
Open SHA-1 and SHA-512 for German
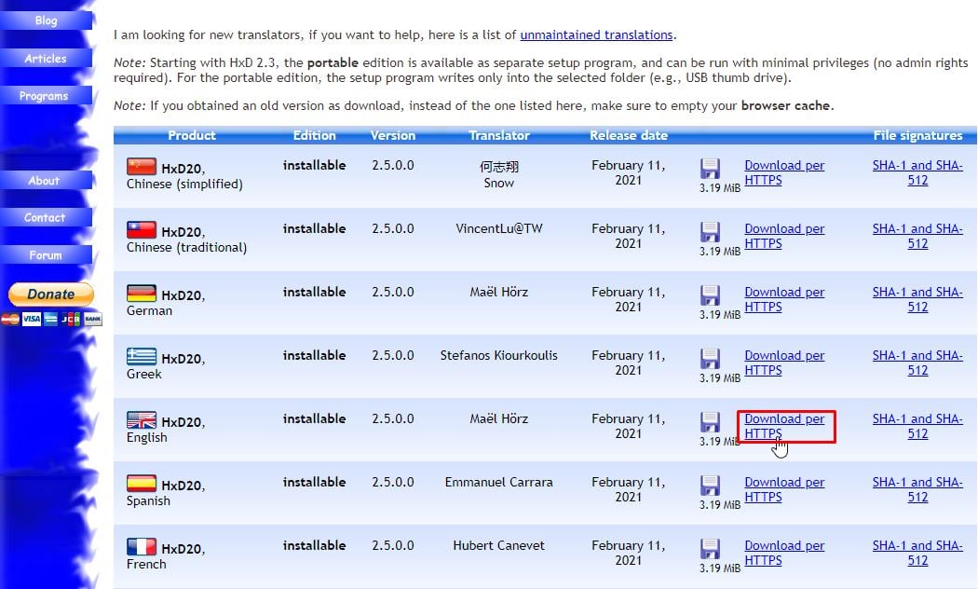click(917, 299)
